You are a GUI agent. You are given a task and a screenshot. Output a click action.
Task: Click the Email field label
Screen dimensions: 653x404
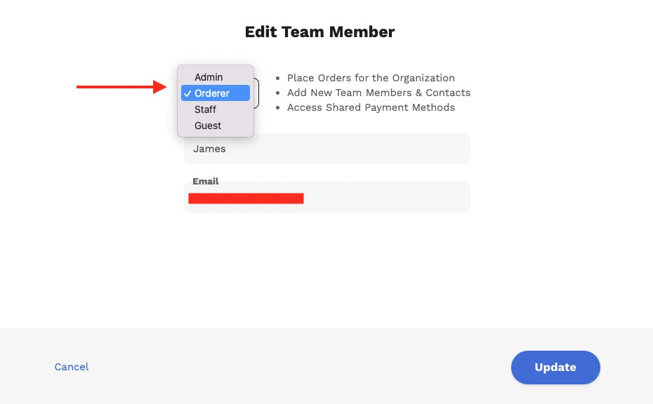[x=206, y=181]
